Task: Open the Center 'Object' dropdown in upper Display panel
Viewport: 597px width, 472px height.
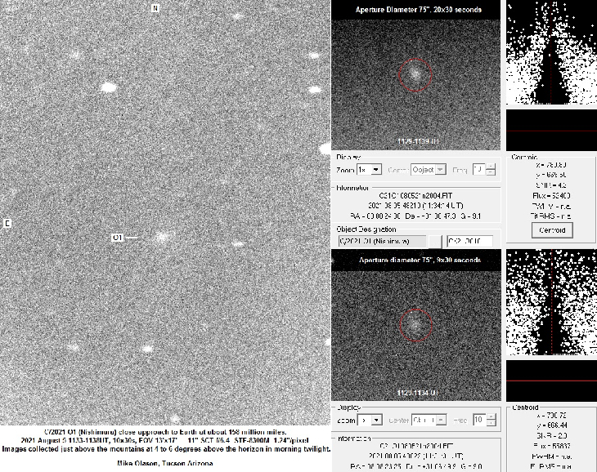Action: [x=441, y=169]
